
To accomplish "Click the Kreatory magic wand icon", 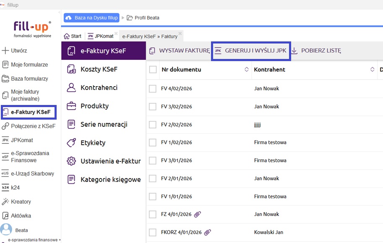I will tap(5, 202).
